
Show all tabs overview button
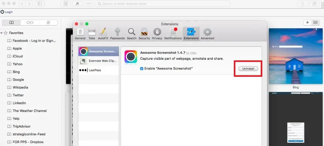pos(314,4)
